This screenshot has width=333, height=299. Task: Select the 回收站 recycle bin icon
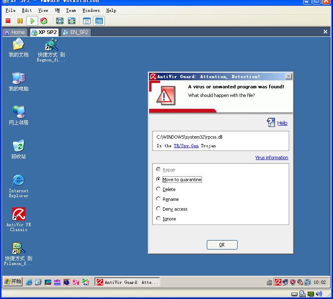(18, 149)
